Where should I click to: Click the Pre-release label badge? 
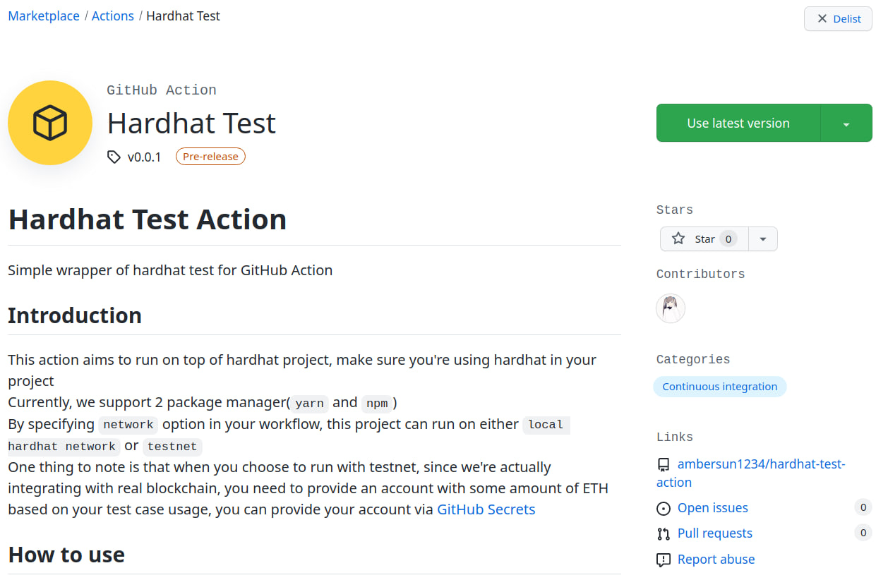tap(210, 157)
